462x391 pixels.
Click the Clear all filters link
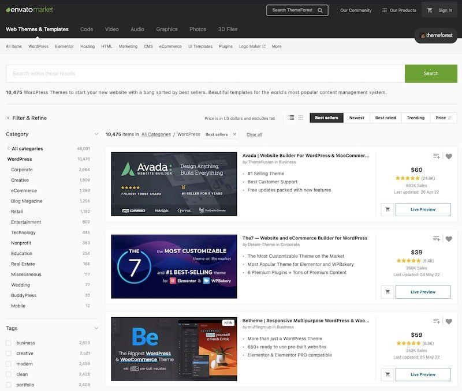(x=254, y=134)
